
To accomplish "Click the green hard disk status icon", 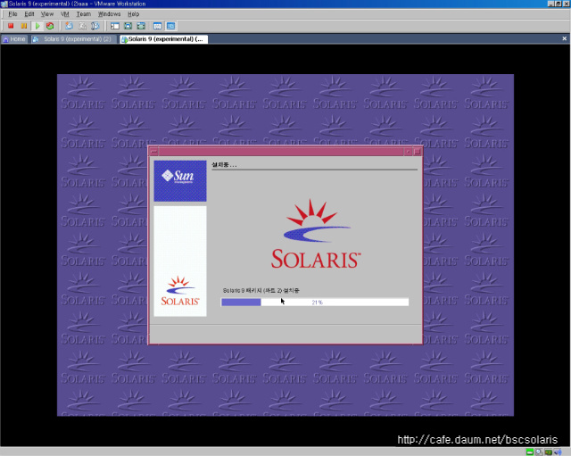I will pyautogui.click(x=530, y=452).
